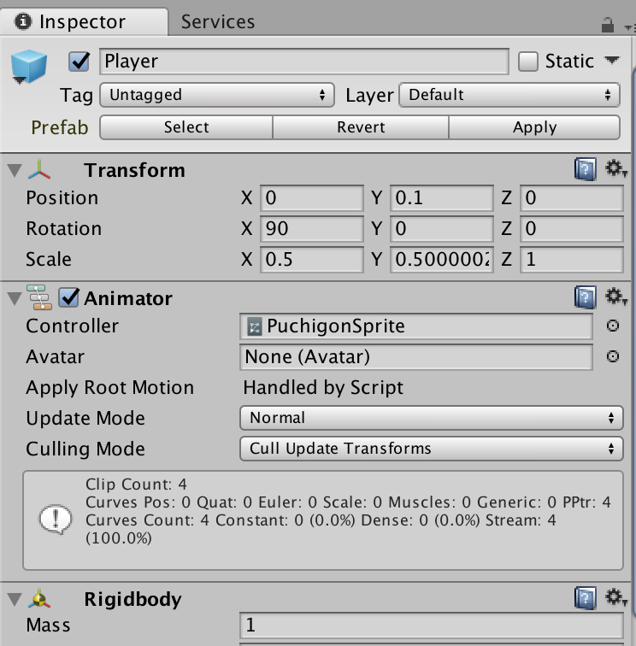
Task: Open the Layer dropdown showing Default
Action: tap(509, 95)
